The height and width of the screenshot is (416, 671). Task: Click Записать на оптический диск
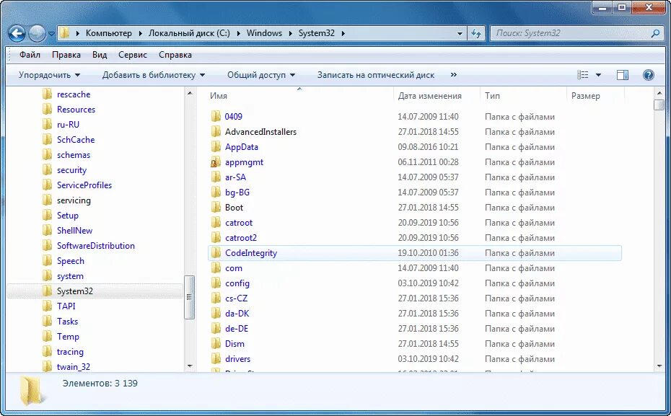376,75
